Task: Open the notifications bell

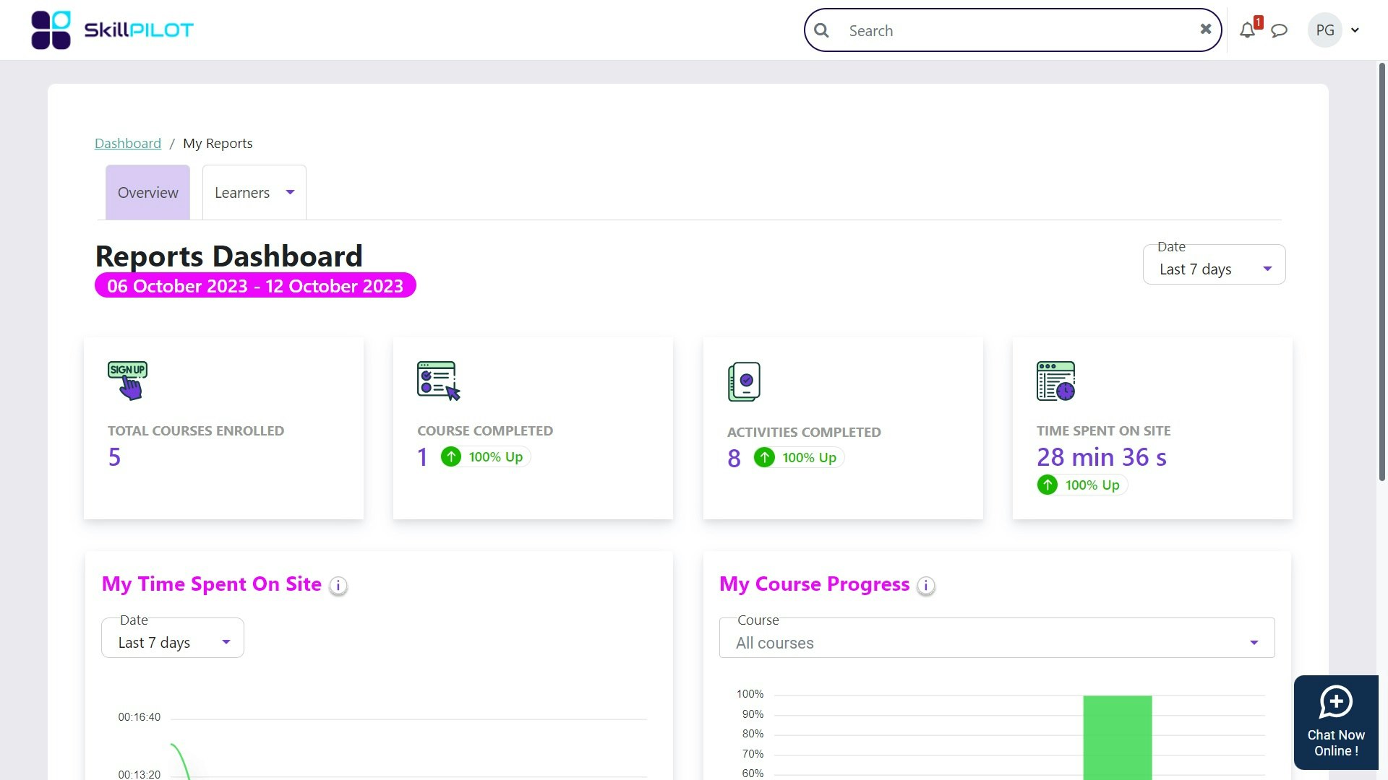Action: pos(1247,30)
